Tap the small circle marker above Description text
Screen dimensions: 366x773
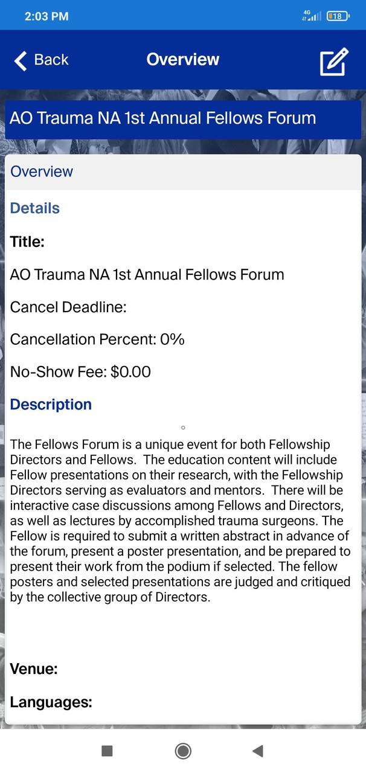click(x=183, y=427)
